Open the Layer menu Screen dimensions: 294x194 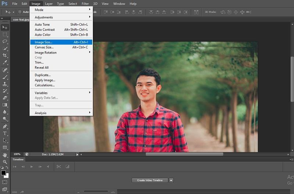(x=49, y=4)
